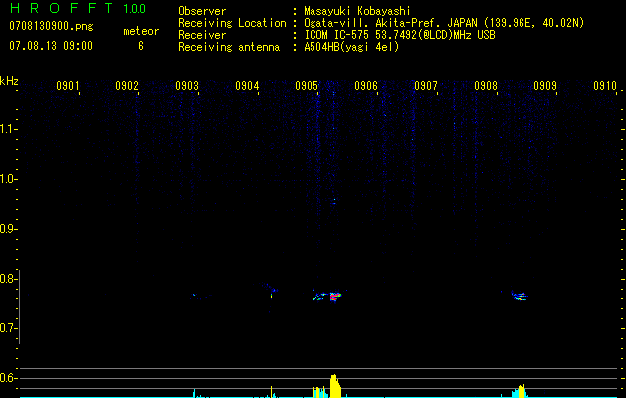626x398 pixels.
Task: Click the ICOM IC-575 receiver text
Action: [x=399, y=35]
